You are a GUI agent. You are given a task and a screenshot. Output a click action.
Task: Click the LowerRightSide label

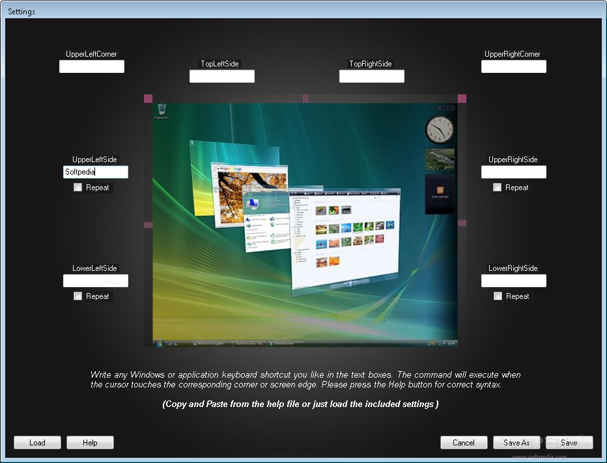pyautogui.click(x=513, y=268)
